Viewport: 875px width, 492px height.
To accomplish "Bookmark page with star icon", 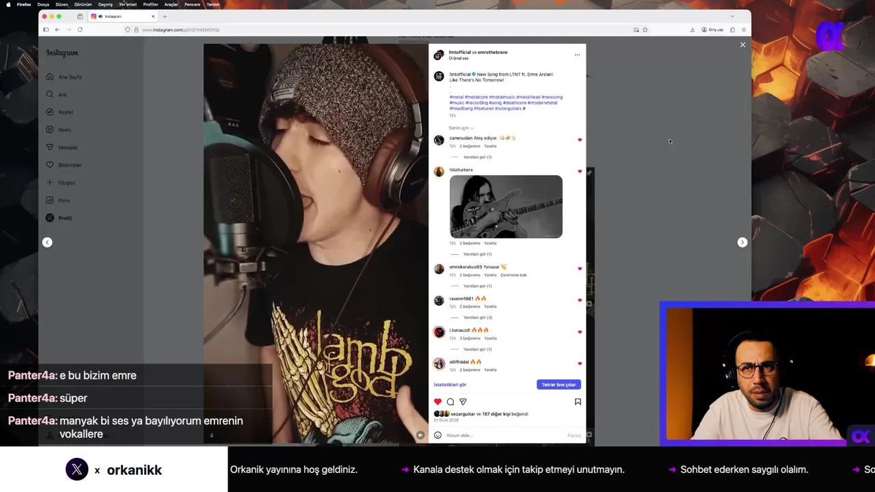I will click(x=645, y=30).
